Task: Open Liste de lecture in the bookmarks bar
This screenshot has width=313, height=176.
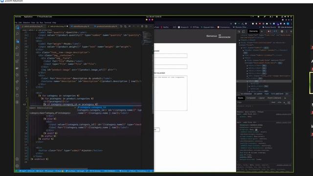Action: (x=285, y=27)
